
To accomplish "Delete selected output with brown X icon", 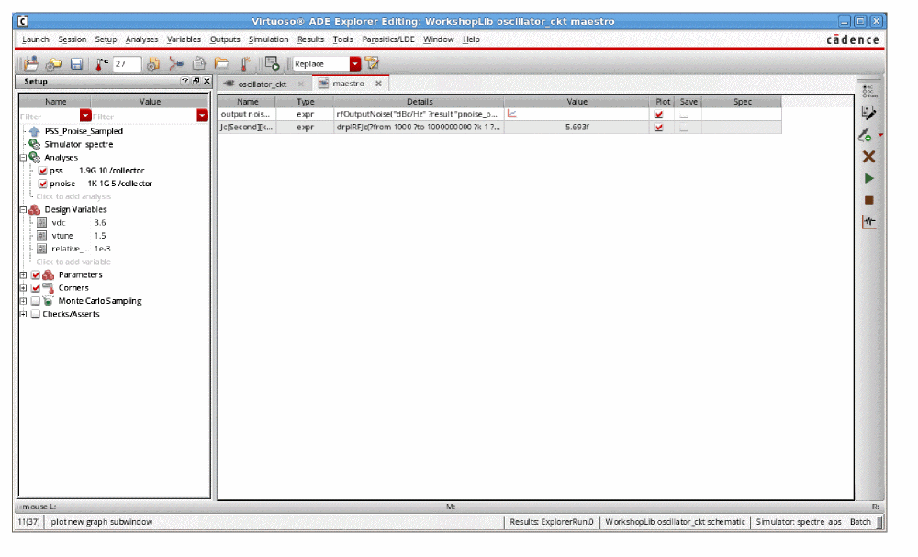I will click(x=868, y=157).
